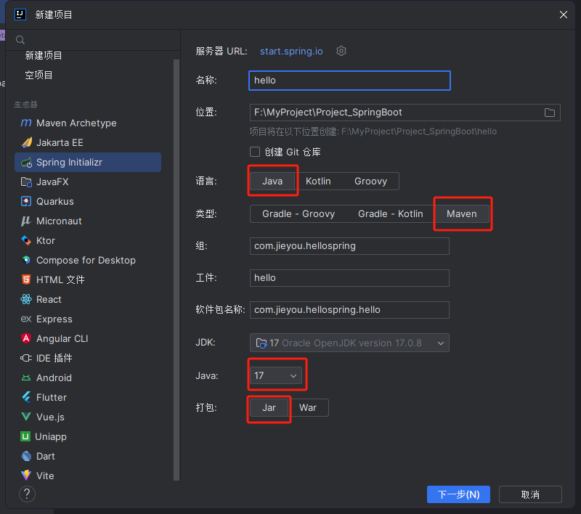Image resolution: width=581 pixels, height=514 pixels.
Task: Open the JDK version dropdown
Action: [x=349, y=343]
